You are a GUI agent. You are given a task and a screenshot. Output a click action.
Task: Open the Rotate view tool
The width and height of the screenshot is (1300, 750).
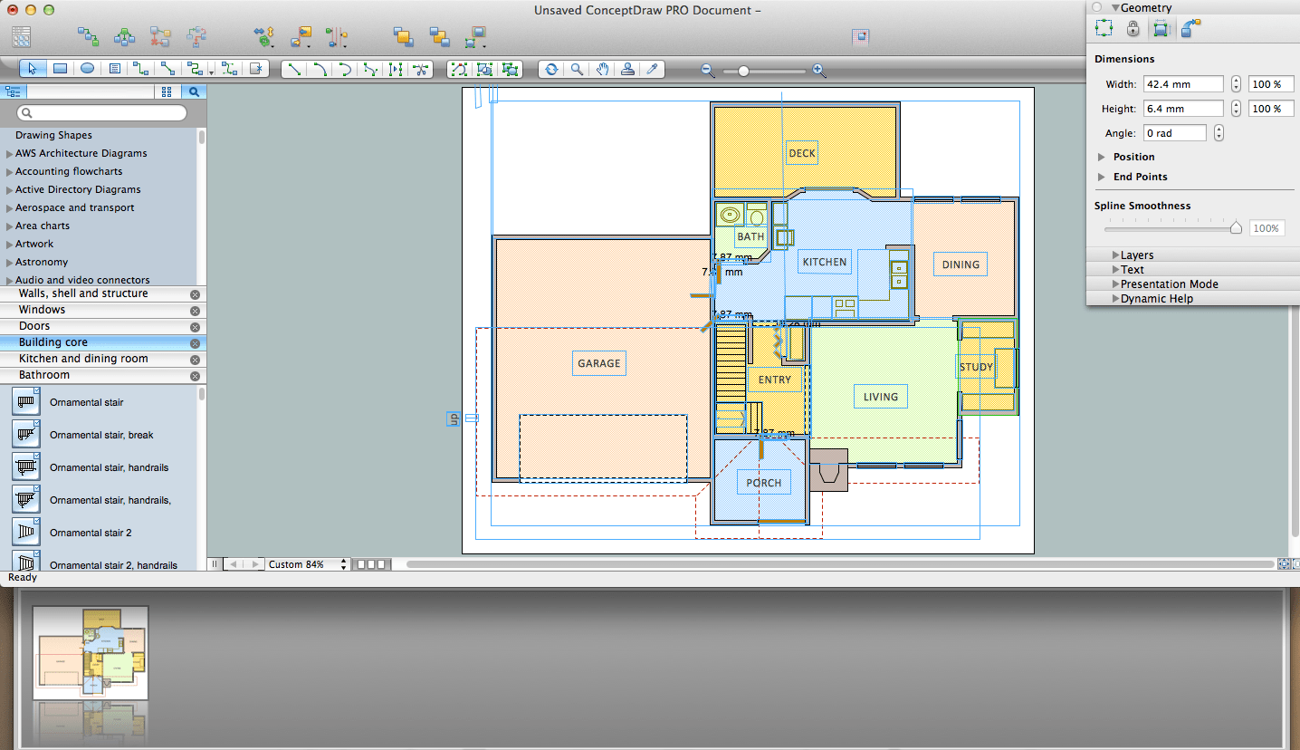(550, 68)
